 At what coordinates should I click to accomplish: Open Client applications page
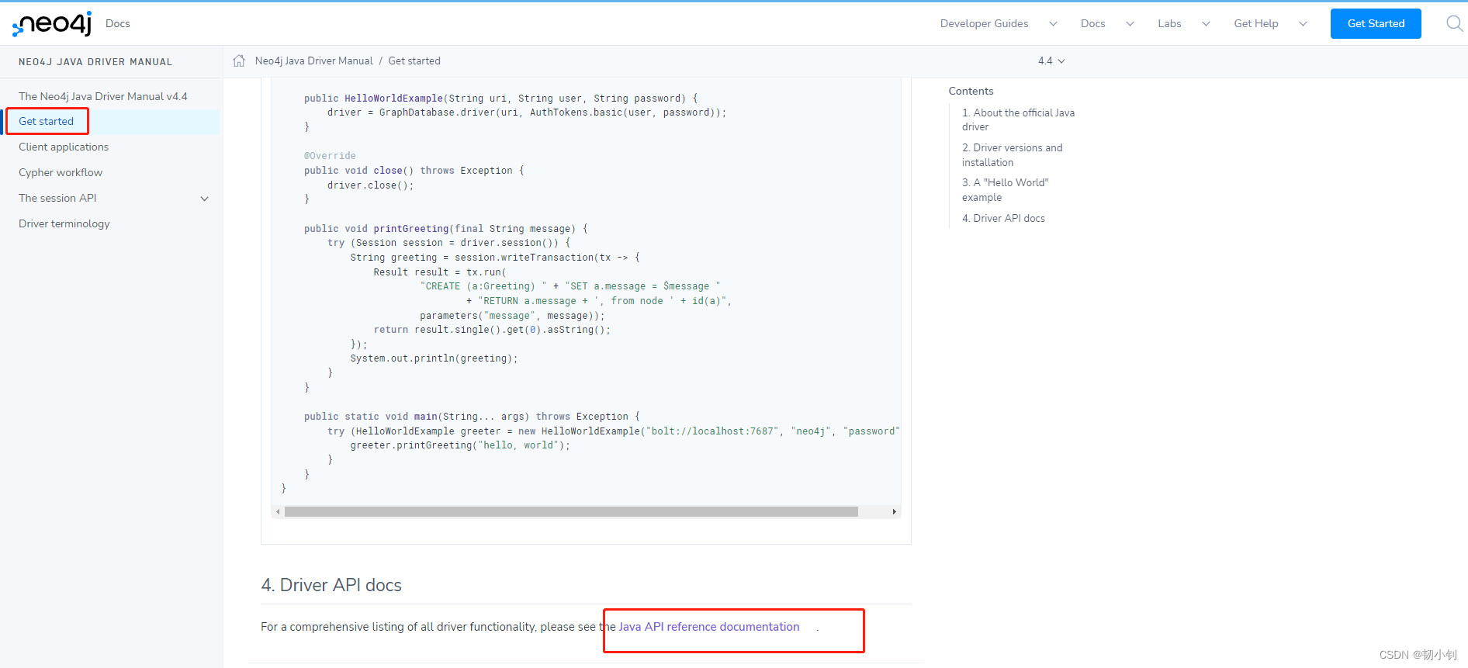point(64,147)
